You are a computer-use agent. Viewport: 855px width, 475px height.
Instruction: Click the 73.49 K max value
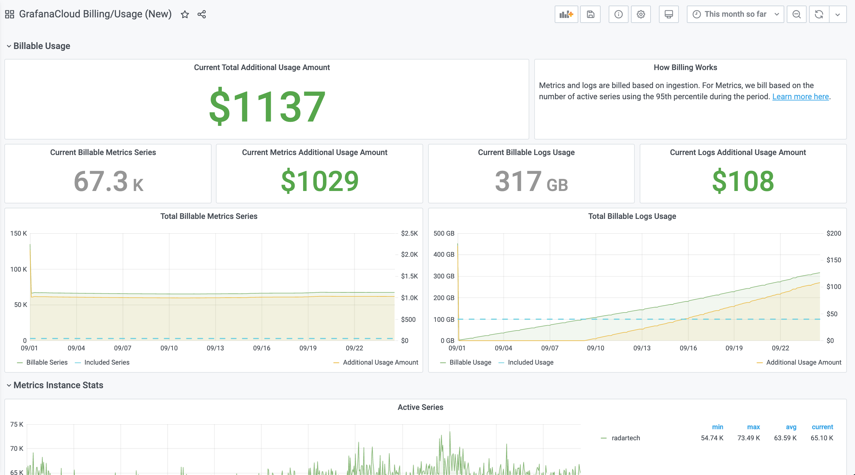(x=749, y=438)
